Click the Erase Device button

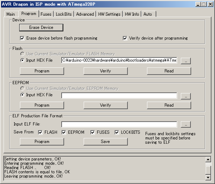tap(41, 27)
